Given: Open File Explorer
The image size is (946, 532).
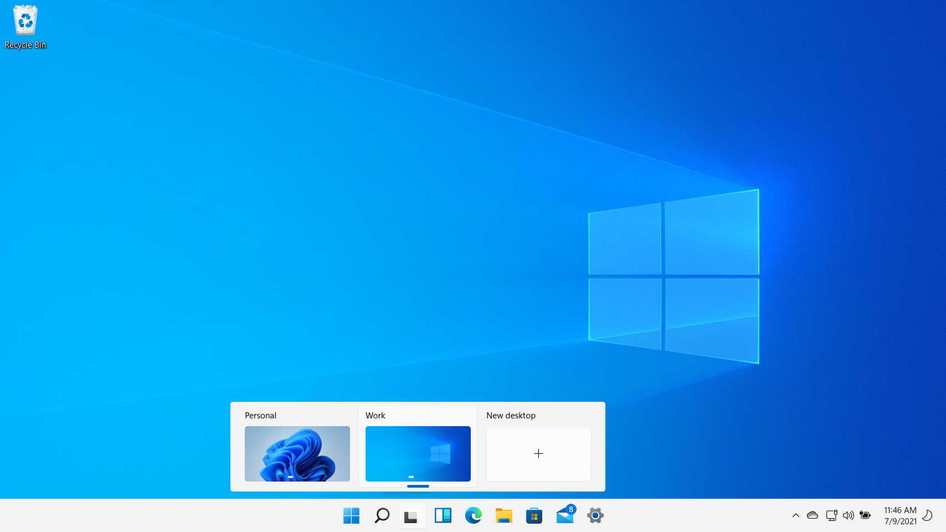Looking at the screenshot, I should pos(503,515).
